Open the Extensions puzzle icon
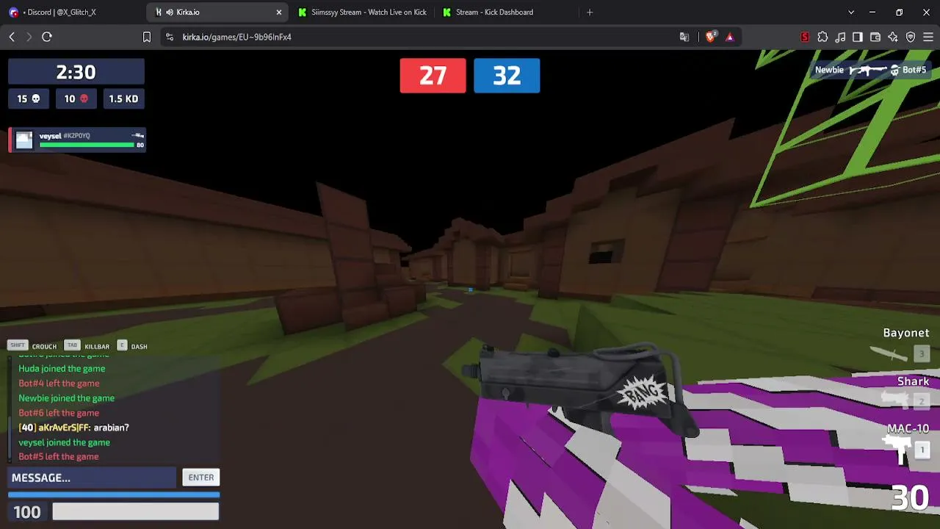This screenshot has width=940, height=529. (822, 37)
